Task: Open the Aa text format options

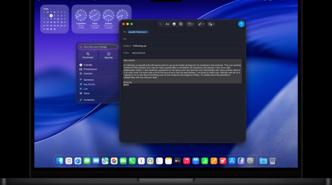Action: pos(167,24)
